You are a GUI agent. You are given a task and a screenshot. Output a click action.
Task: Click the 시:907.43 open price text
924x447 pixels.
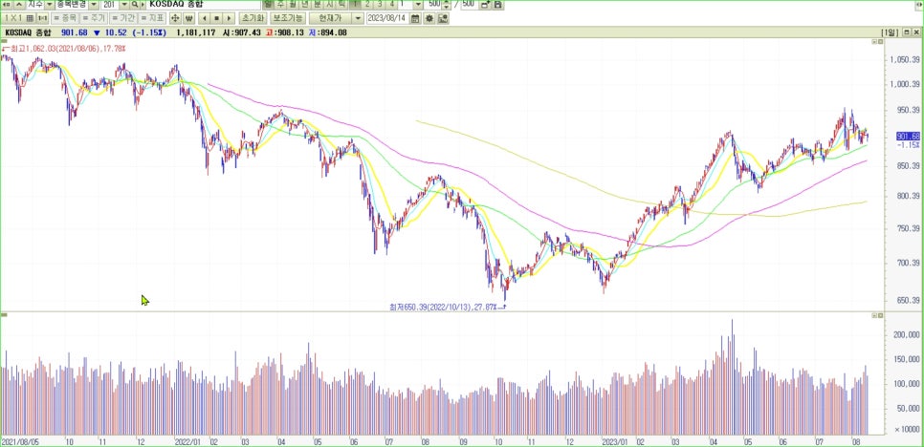[x=242, y=32]
